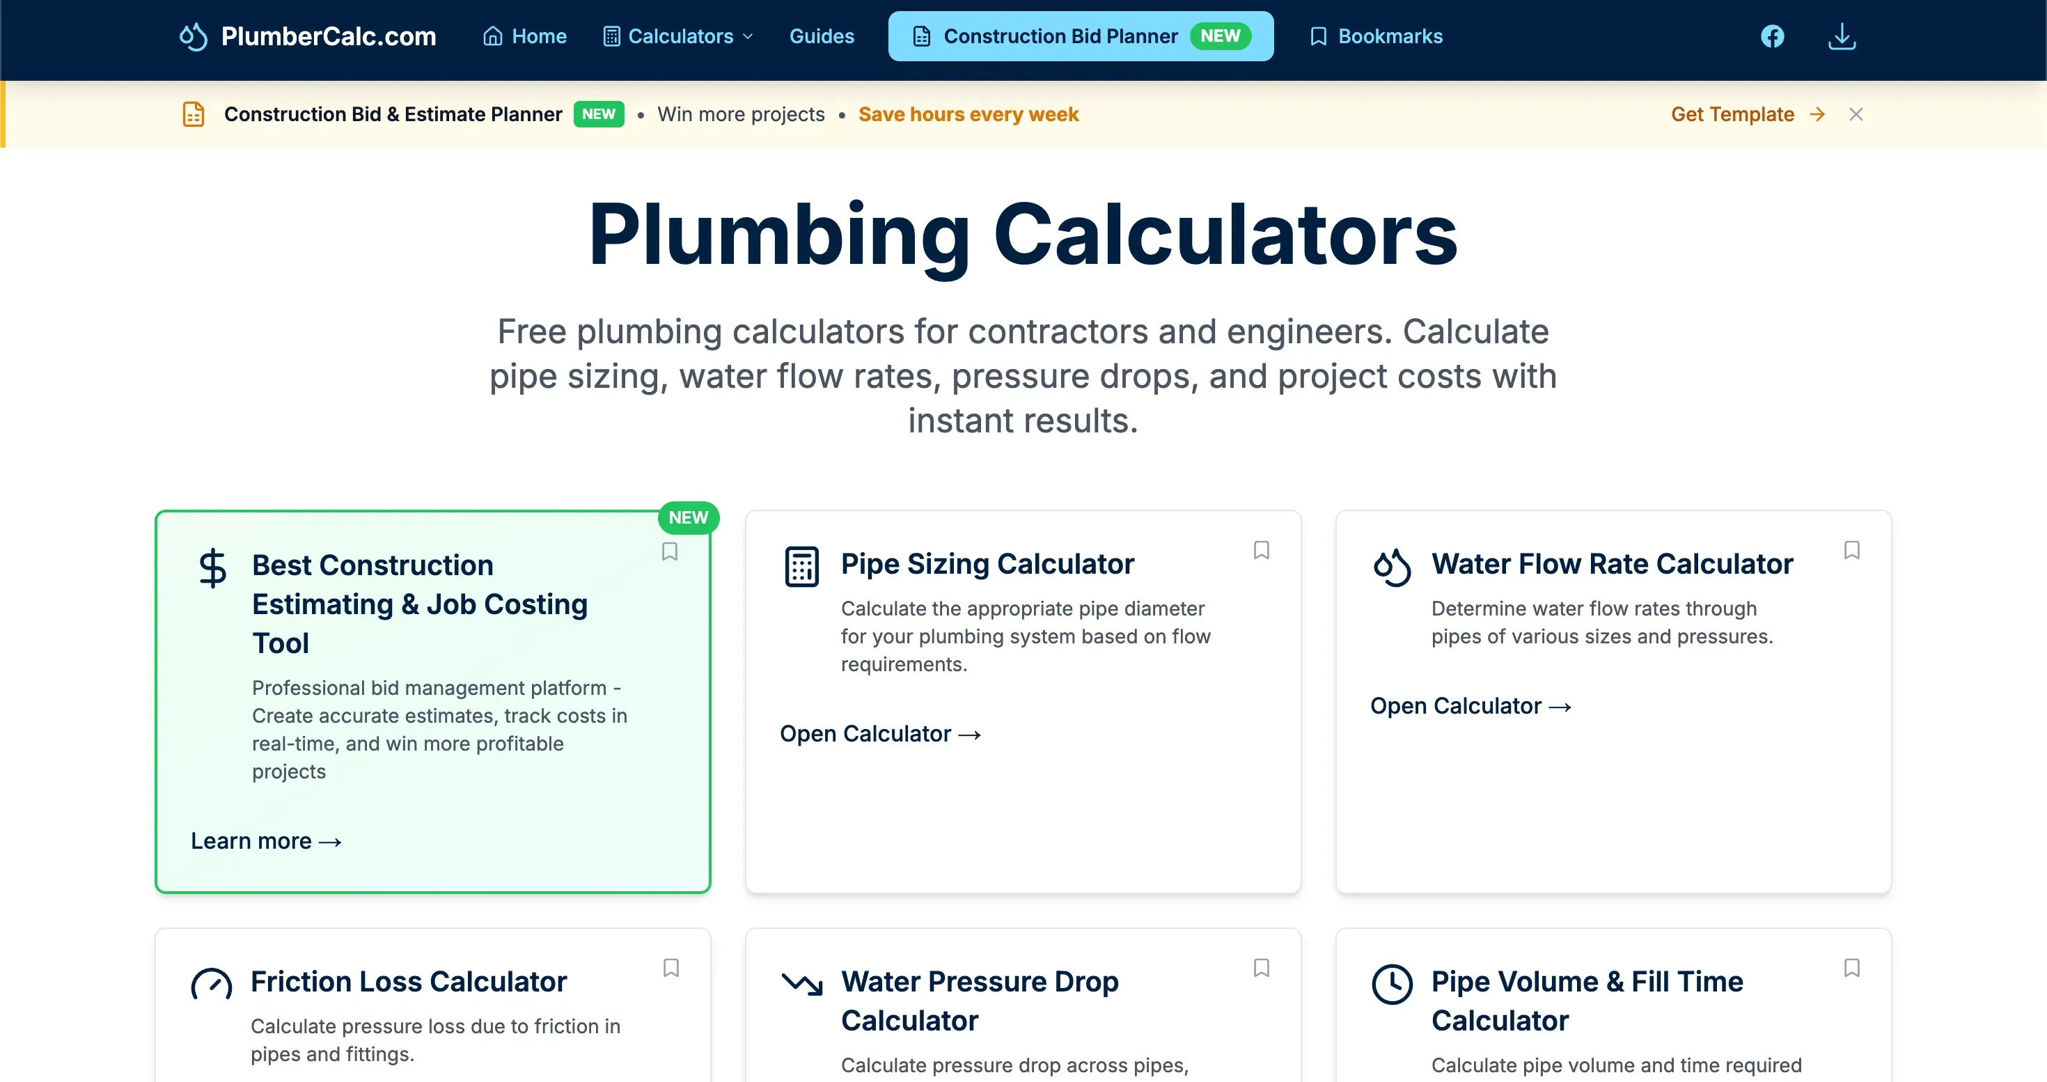2047x1082 pixels.
Task: Click the trending-down icon on Pressure Drop card
Action: pos(801,984)
